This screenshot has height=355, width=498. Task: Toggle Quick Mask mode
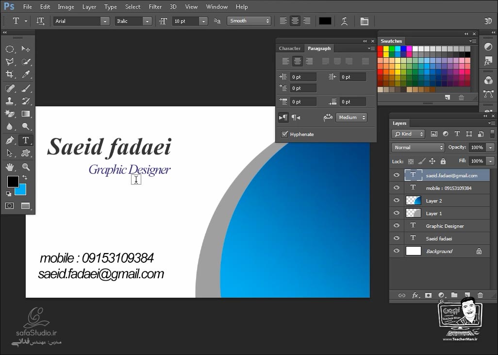(10, 205)
